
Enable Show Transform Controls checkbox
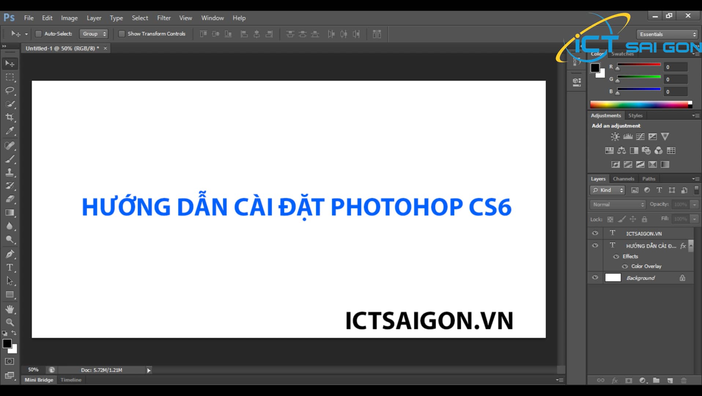coord(122,34)
